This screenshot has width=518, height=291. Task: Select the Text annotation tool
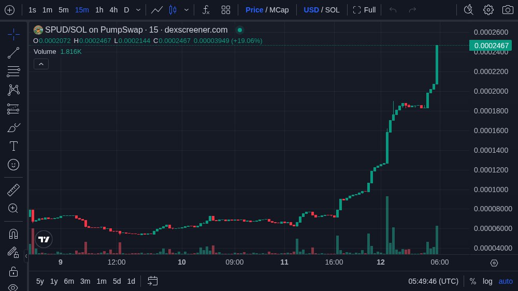[x=13, y=146]
